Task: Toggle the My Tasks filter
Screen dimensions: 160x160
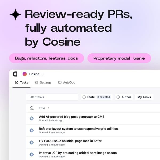Action: tap(144, 97)
